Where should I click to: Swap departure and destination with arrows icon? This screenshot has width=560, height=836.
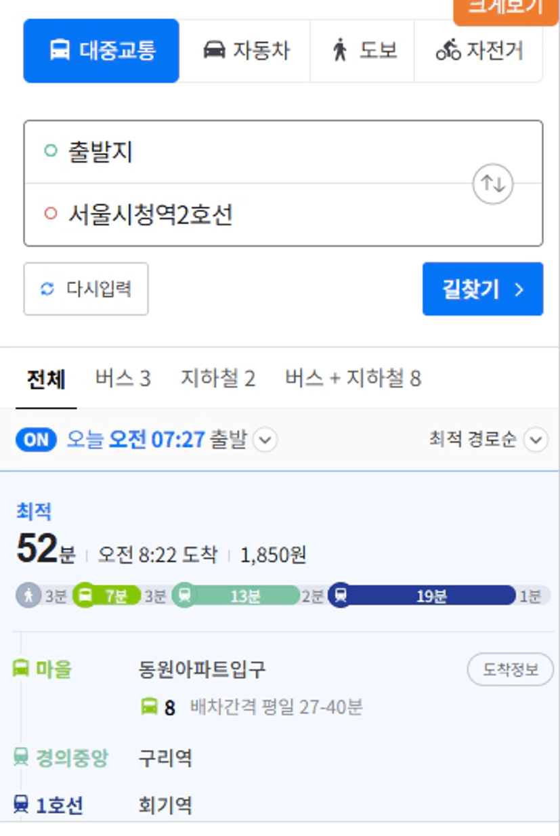coord(492,184)
